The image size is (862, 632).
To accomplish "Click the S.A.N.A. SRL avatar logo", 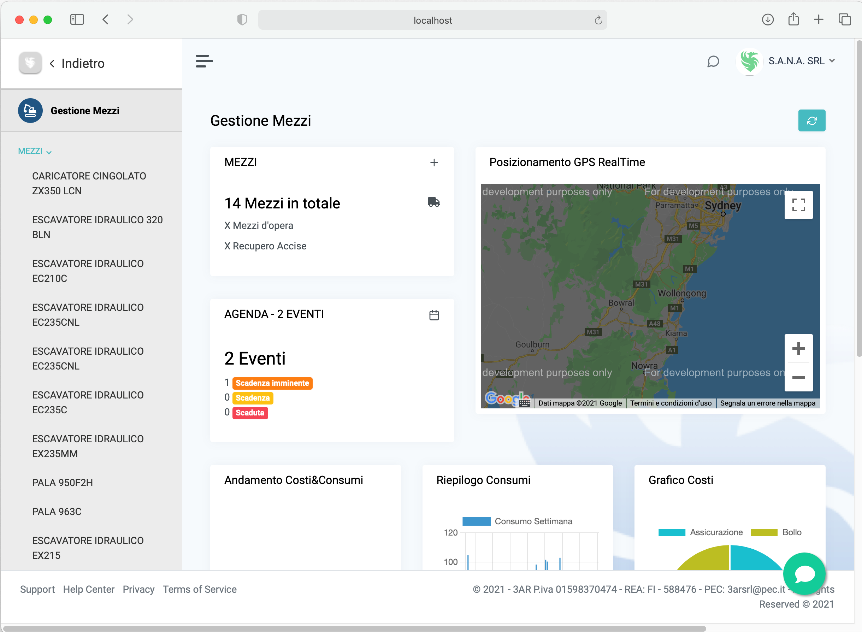I will [749, 61].
